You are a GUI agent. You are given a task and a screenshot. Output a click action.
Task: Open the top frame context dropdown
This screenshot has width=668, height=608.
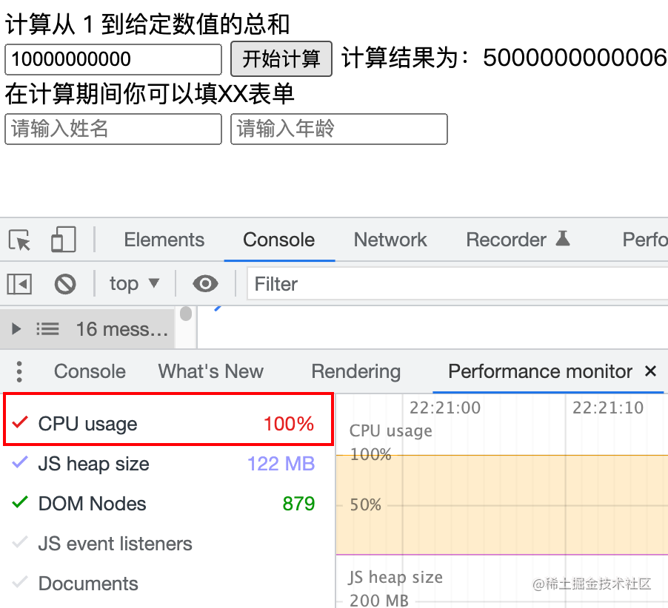point(133,284)
